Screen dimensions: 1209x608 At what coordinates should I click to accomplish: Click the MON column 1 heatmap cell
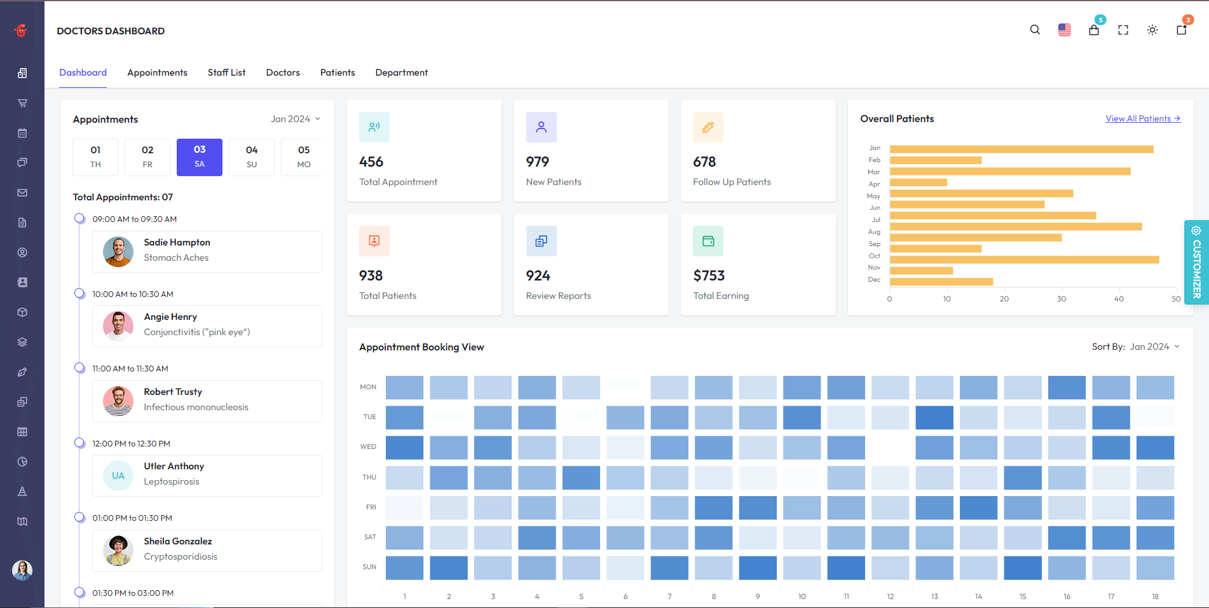pos(404,387)
